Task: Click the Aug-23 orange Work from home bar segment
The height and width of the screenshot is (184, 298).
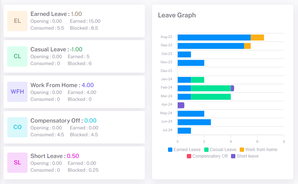Action: [x=257, y=37]
